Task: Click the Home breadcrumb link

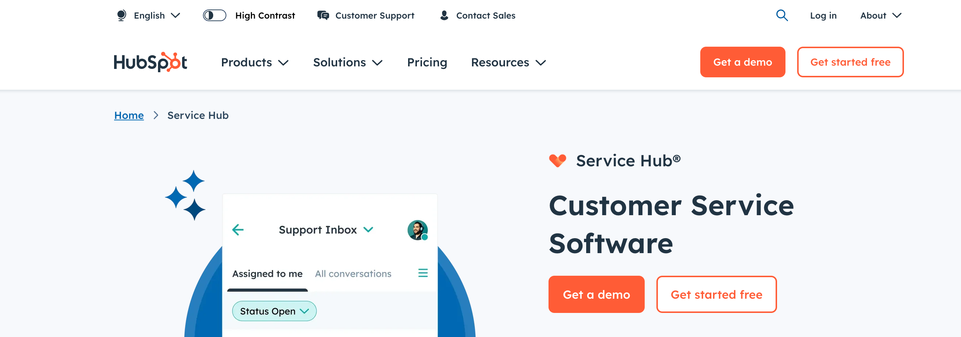Action: pyautogui.click(x=129, y=115)
